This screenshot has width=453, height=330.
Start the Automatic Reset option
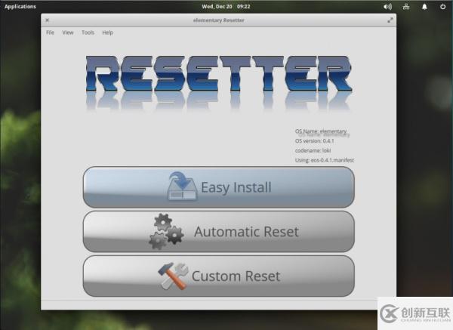pos(219,232)
